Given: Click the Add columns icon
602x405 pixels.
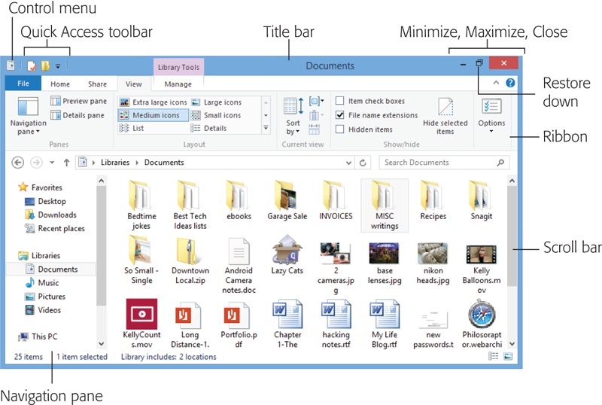Looking at the screenshot, I should 316,115.
